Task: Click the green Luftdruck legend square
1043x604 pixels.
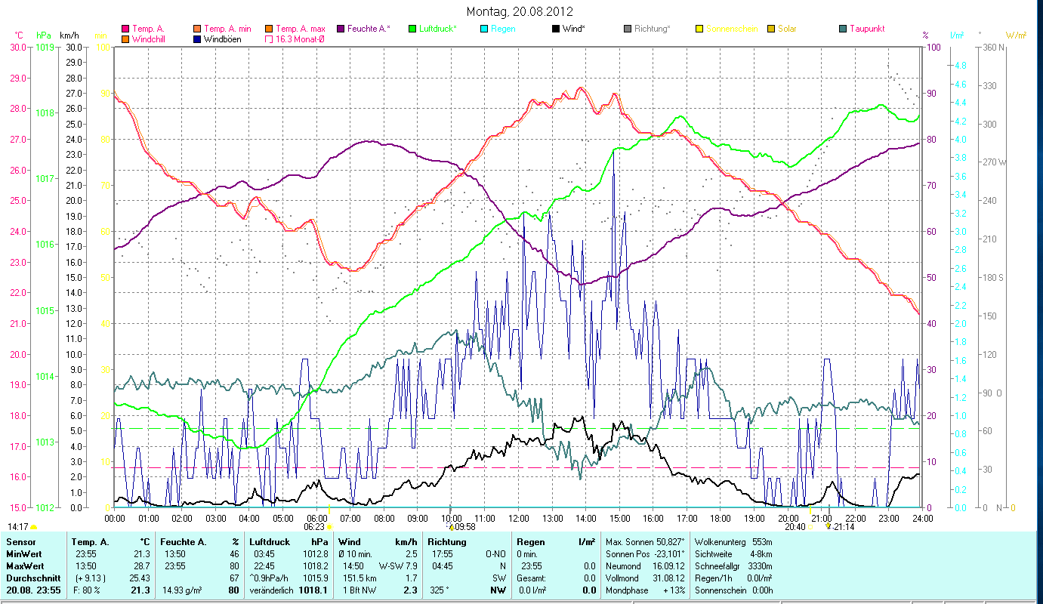Action: pyautogui.click(x=412, y=29)
